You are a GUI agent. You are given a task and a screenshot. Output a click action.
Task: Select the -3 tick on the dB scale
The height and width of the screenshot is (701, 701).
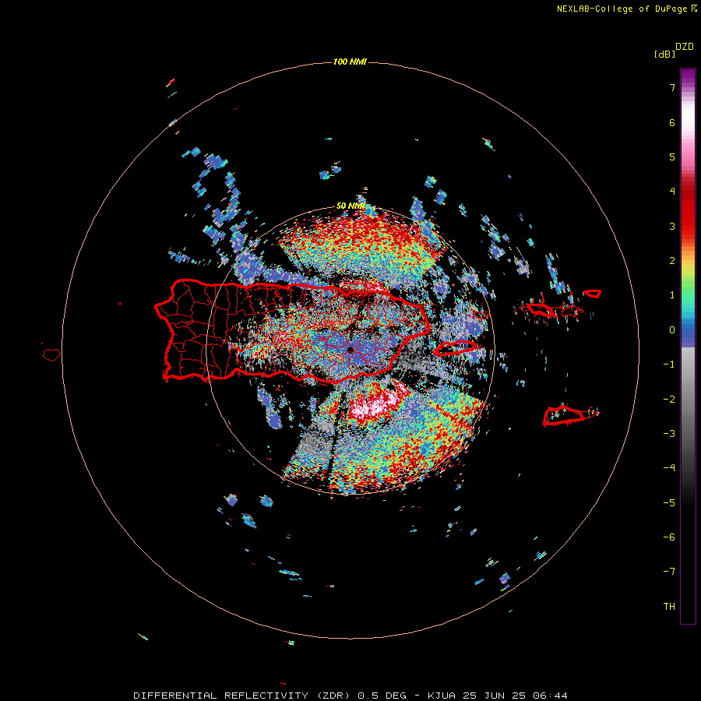pyautogui.click(x=669, y=434)
